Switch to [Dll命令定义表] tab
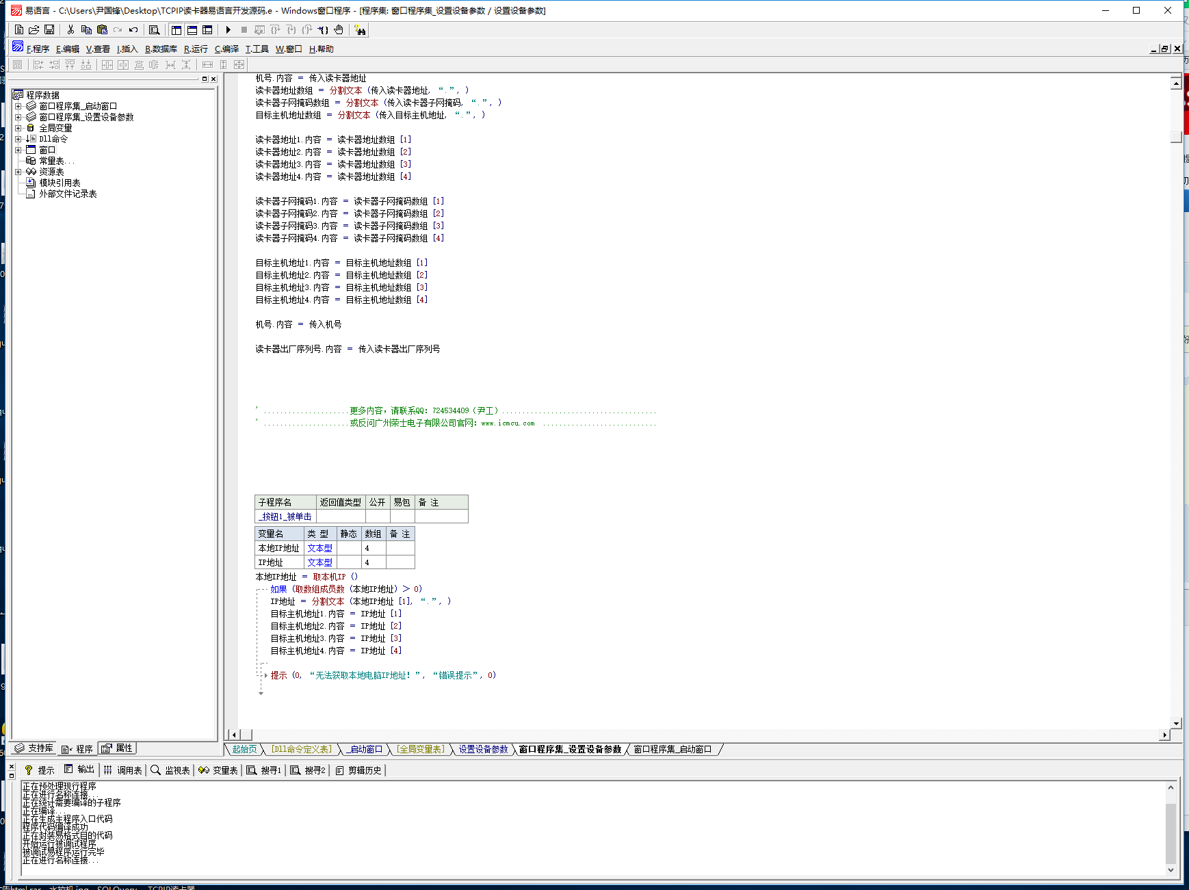 click(x=301, y=750)
